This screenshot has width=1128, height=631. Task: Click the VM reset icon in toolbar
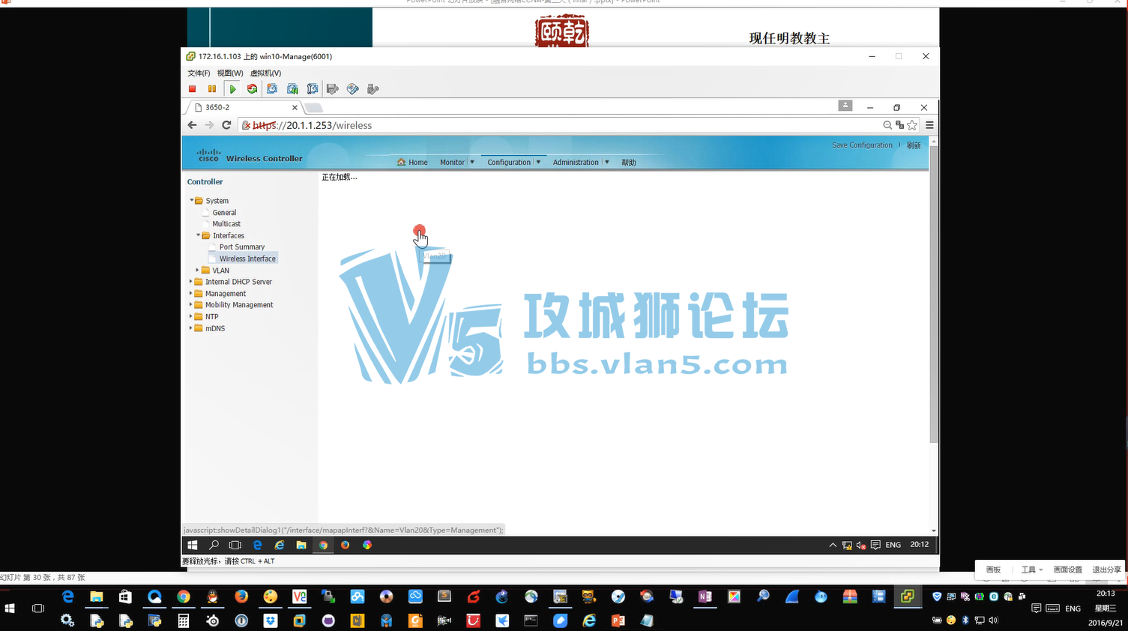tap(252, 89)
